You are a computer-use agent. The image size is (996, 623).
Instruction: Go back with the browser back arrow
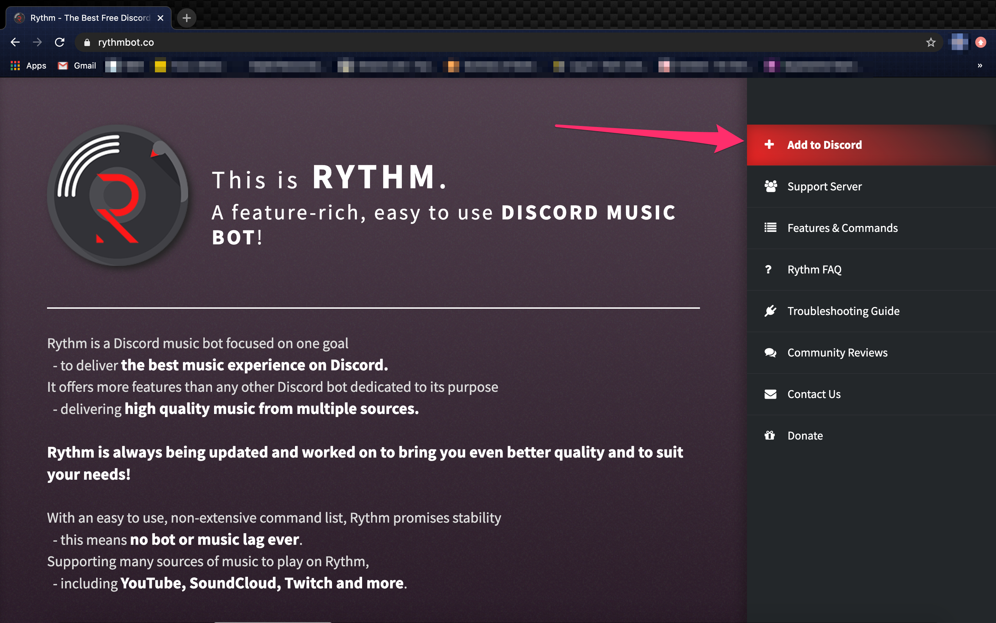tap(15, 42)
